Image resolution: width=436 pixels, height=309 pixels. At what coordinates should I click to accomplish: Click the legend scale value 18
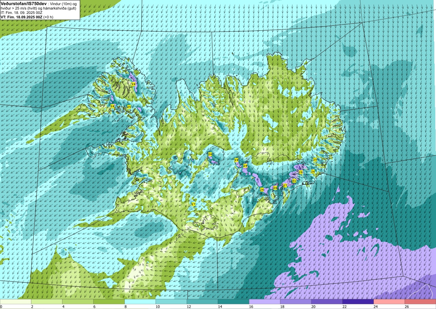point(282,307)
